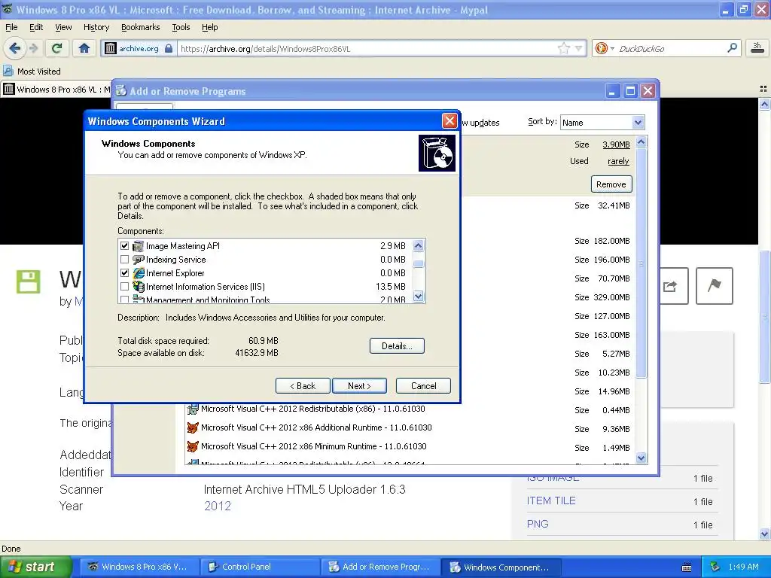Uncheck the Image Mastering API checkbox
The height and width of the screenshot is (578, 771).
click(x=124, y=246)
